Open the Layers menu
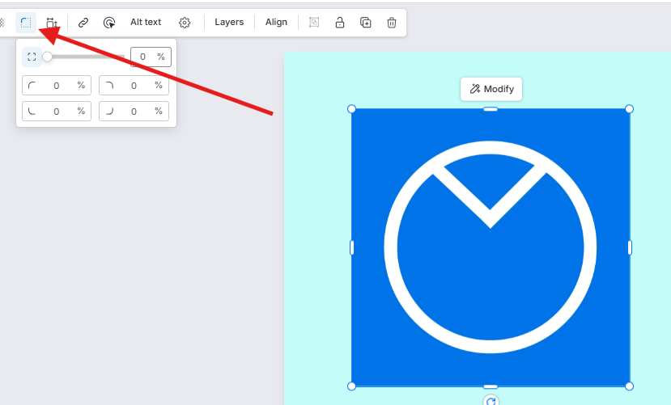The height and width of the screenshot is (405, 671). click(x=229, y=23)
